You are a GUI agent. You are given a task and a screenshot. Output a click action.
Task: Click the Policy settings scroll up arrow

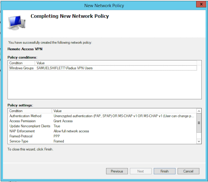(x=199, y=111)
